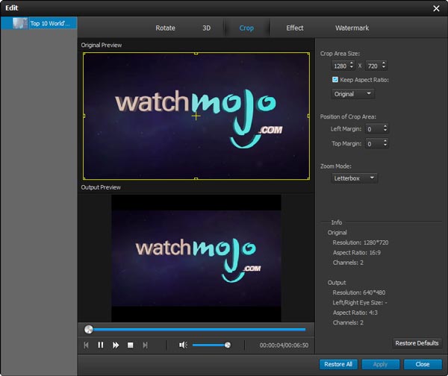The image size is (448, 376).
Task: Click the playback progress slider handle
Action: (89, 330)
